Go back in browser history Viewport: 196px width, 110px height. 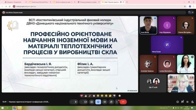tap(2, 6)
